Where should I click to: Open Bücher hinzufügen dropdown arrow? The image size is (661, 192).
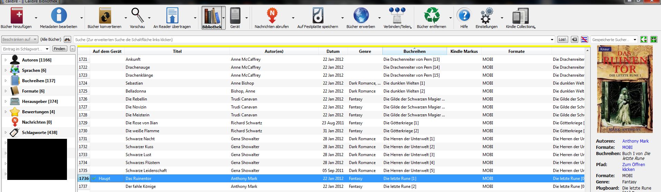pyautogui.click(x=36, y=18)
